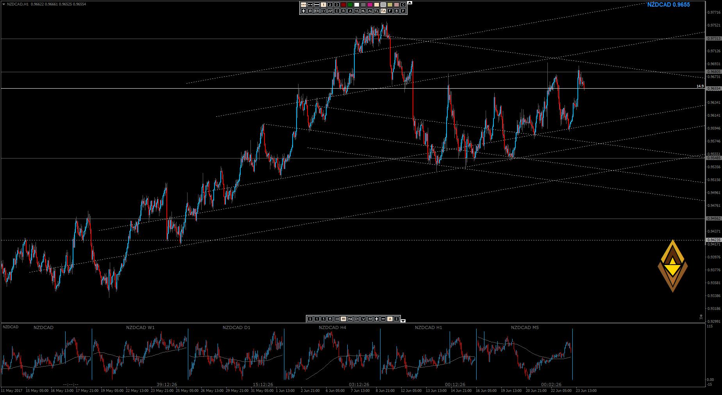Viewport: 722px width, 395px height.
Task: Switch to the D1 timeframe
Action: click(357, 319)
